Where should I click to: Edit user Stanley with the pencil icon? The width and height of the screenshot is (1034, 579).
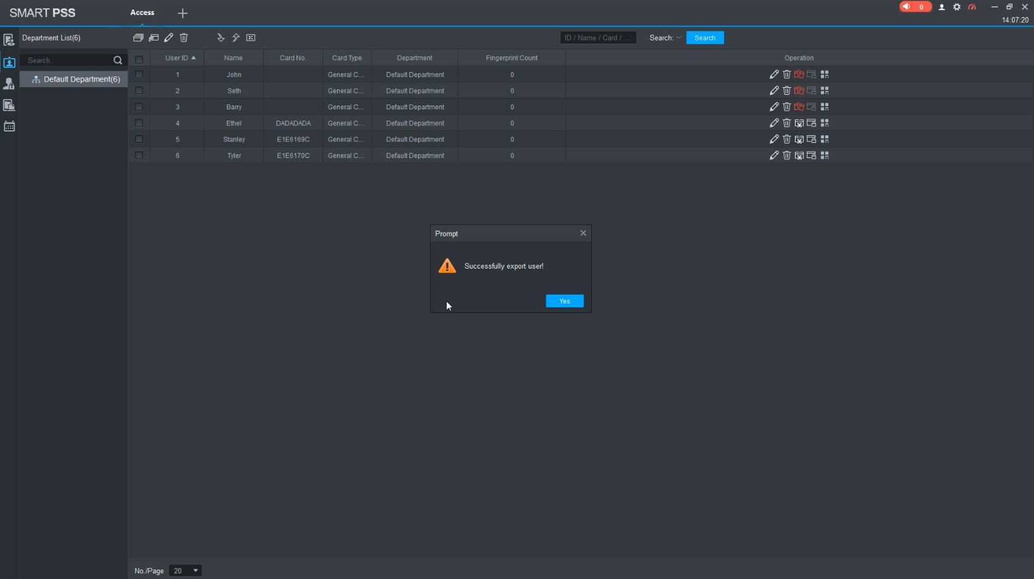click(x=774, y=140)
